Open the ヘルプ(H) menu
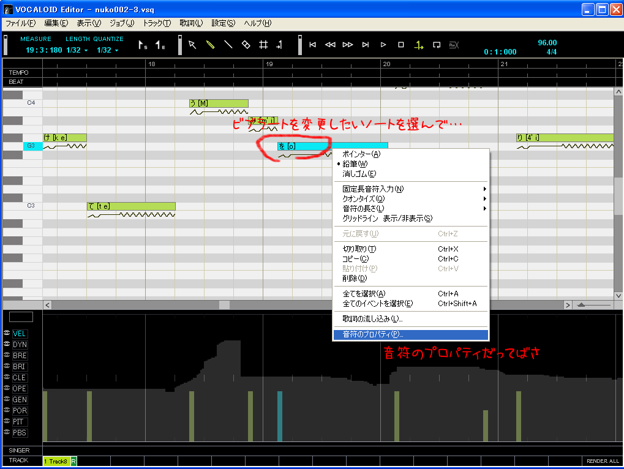Viewport: 624px width, 469px height. coord(257,23)
